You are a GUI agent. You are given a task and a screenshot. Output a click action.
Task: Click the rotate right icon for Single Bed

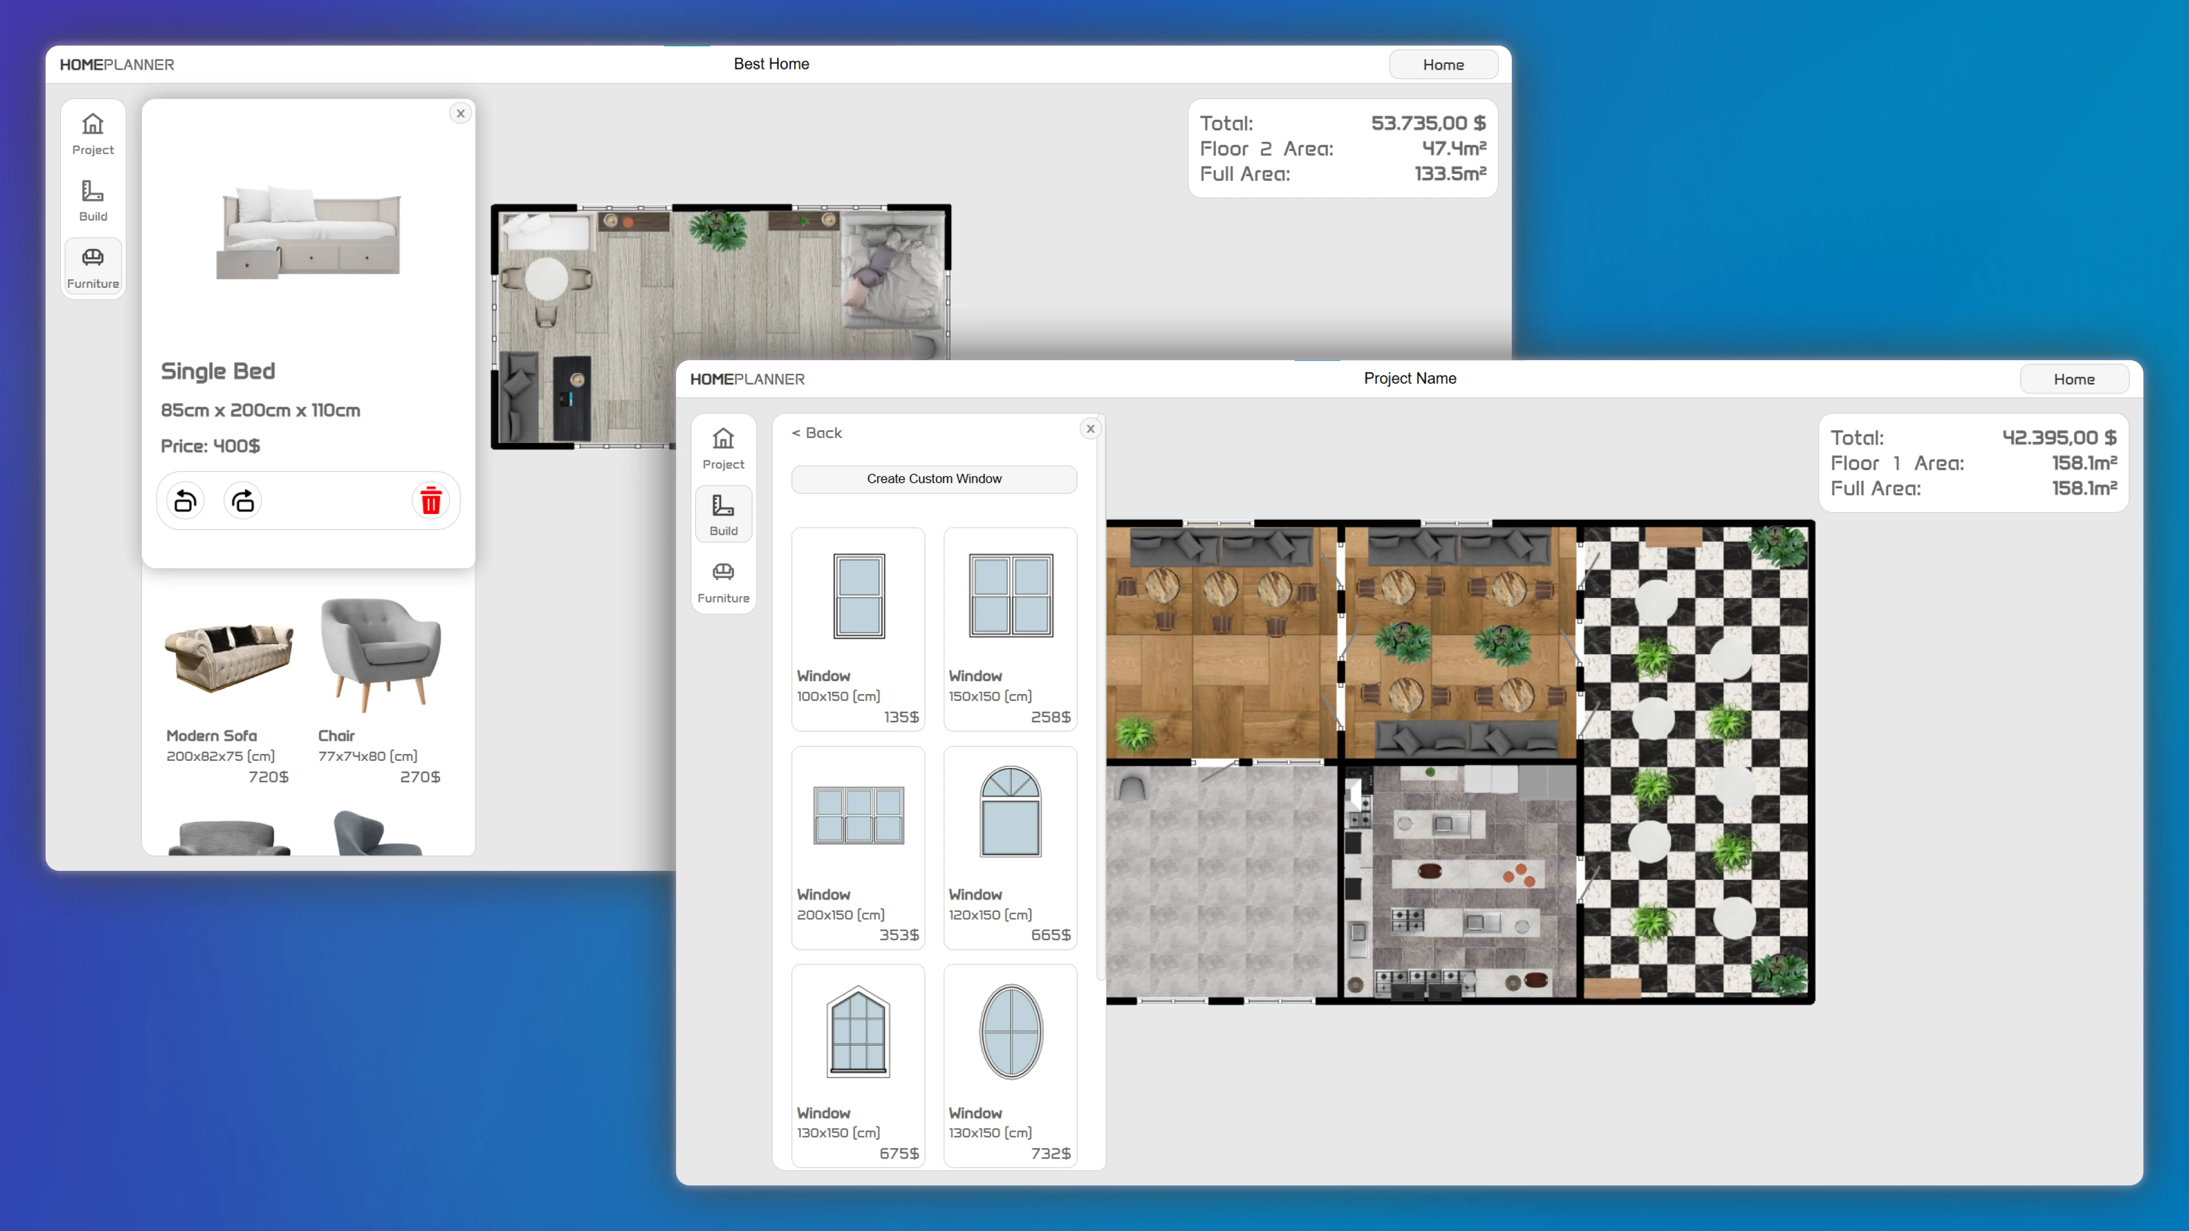pos(243,502)
